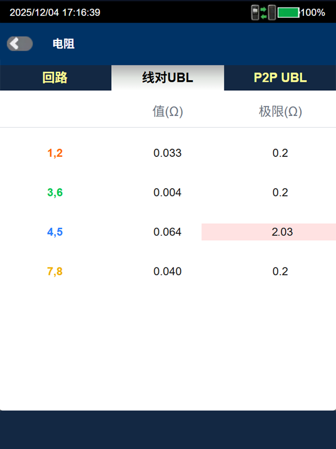The image size is (336, 449).
Task: Click the green sync arrows between units
Action: coord(264,13)
